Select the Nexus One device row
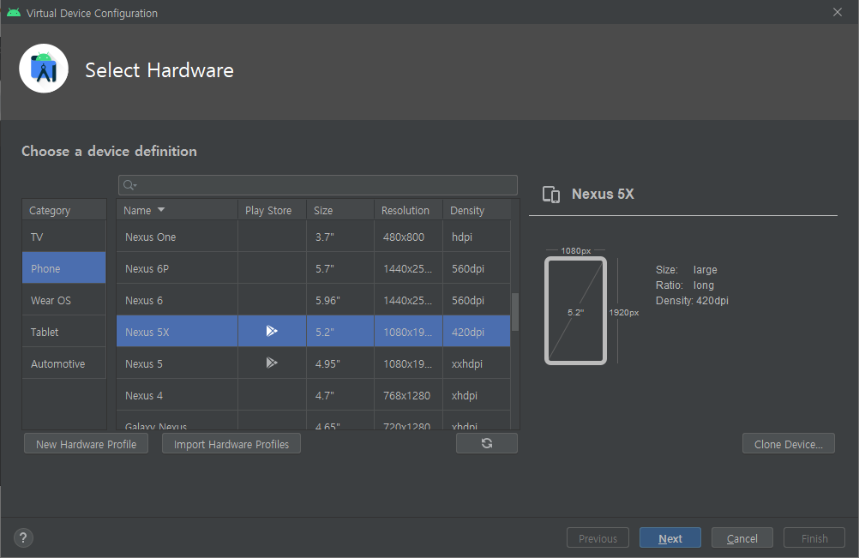859x558 pixels. coord(314,237)
